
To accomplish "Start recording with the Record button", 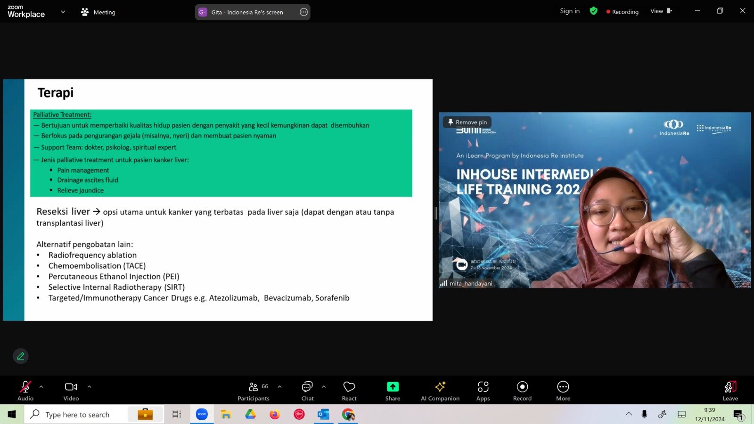I will click(x=522, y=391).
